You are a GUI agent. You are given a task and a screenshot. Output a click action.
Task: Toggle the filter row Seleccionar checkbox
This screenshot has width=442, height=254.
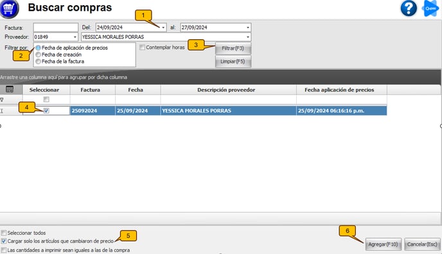click(x=46, y=99)
